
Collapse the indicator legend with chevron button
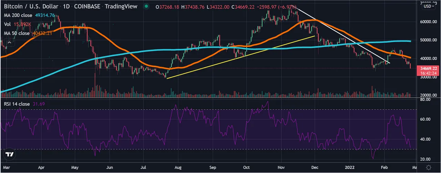click(9, 43)
